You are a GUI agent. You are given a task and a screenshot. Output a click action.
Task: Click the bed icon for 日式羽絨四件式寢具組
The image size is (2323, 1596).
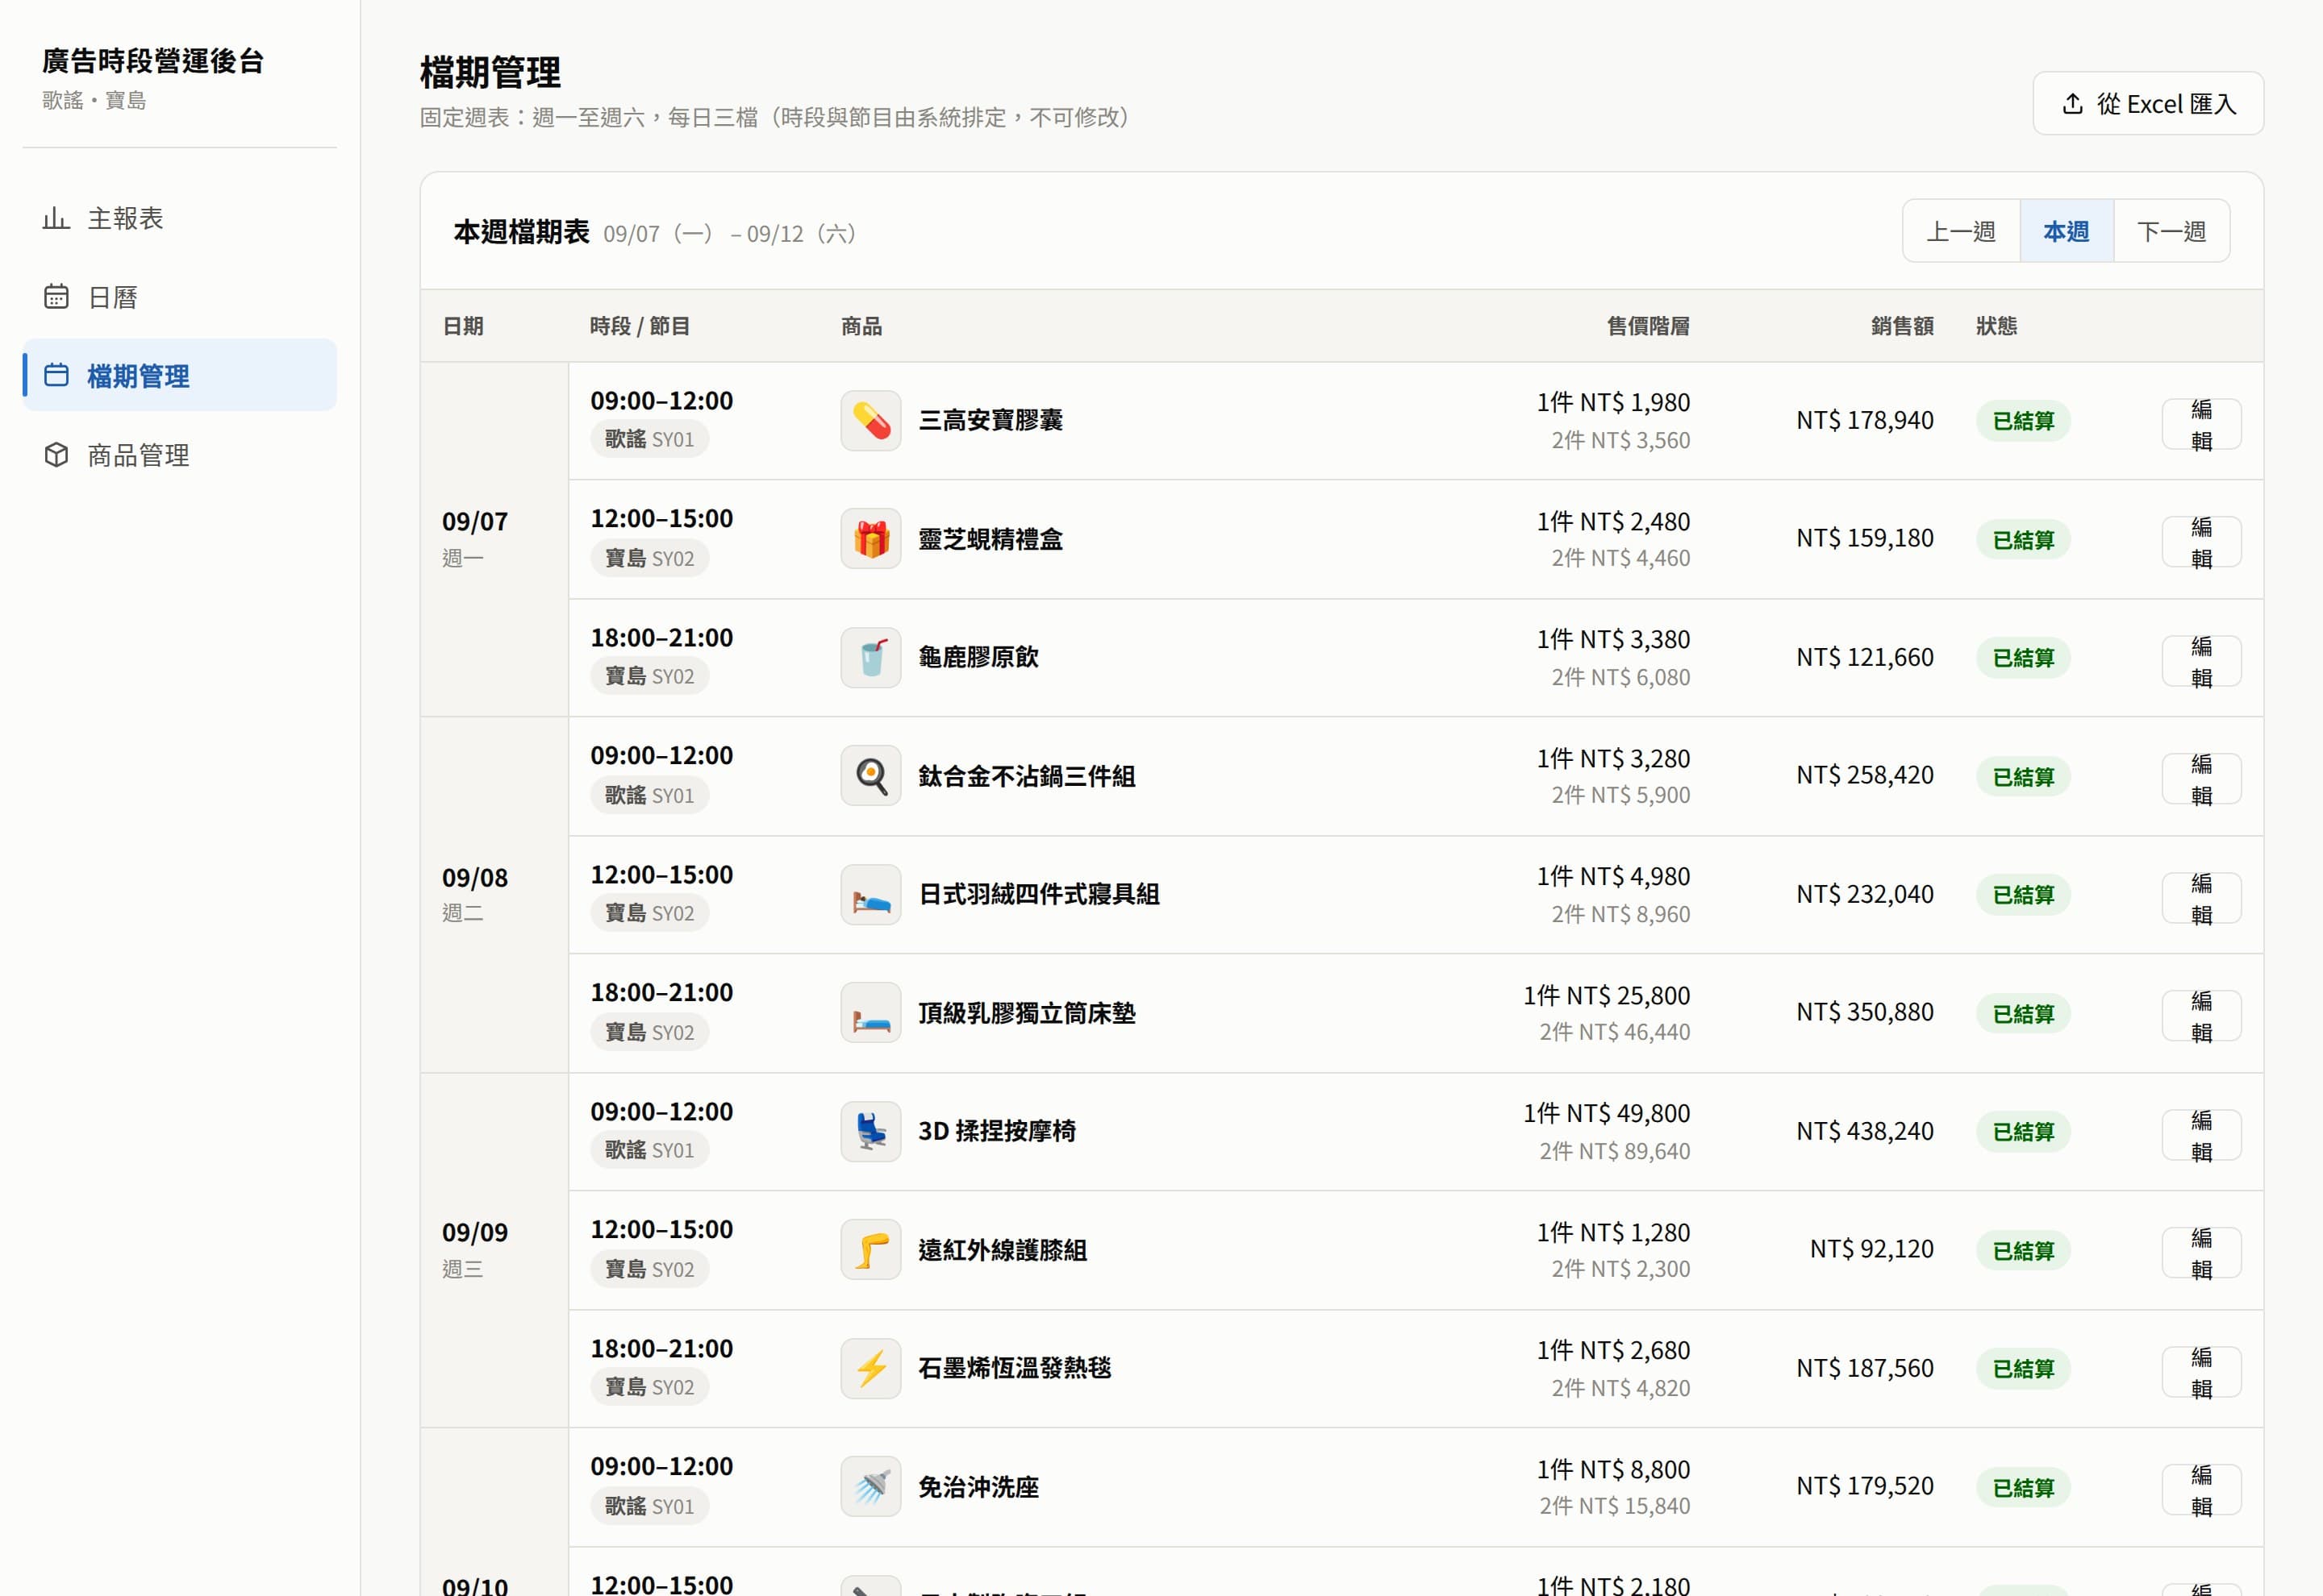tap(870, 894)
